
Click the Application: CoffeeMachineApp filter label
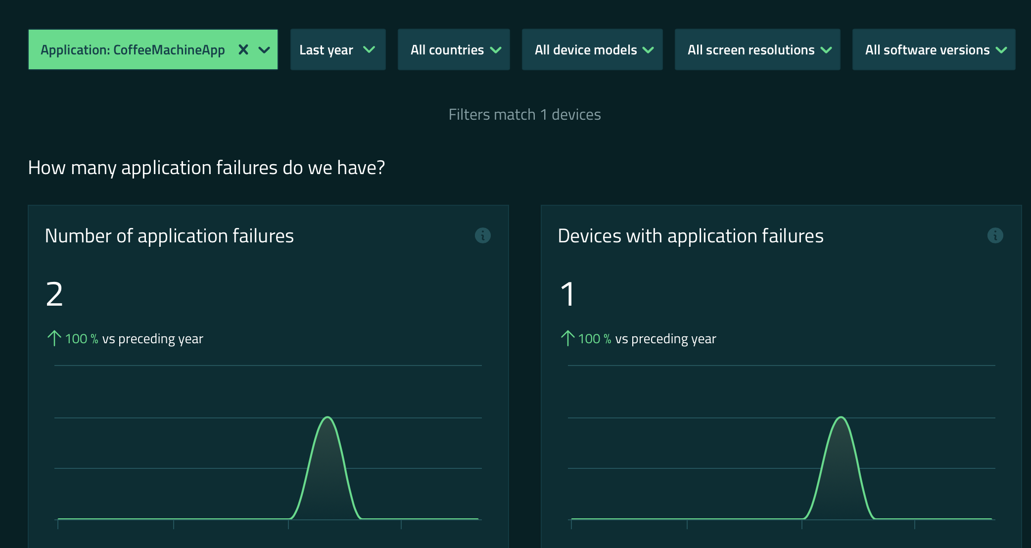[133, 50]
